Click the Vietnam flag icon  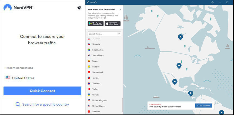click(89, 112)
